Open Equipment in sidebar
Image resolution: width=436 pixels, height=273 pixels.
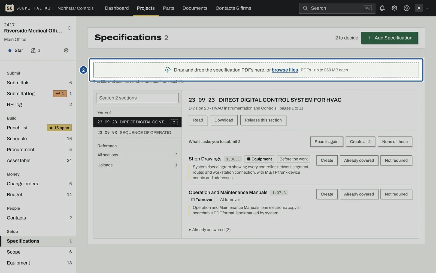click(x=38, y=263)
